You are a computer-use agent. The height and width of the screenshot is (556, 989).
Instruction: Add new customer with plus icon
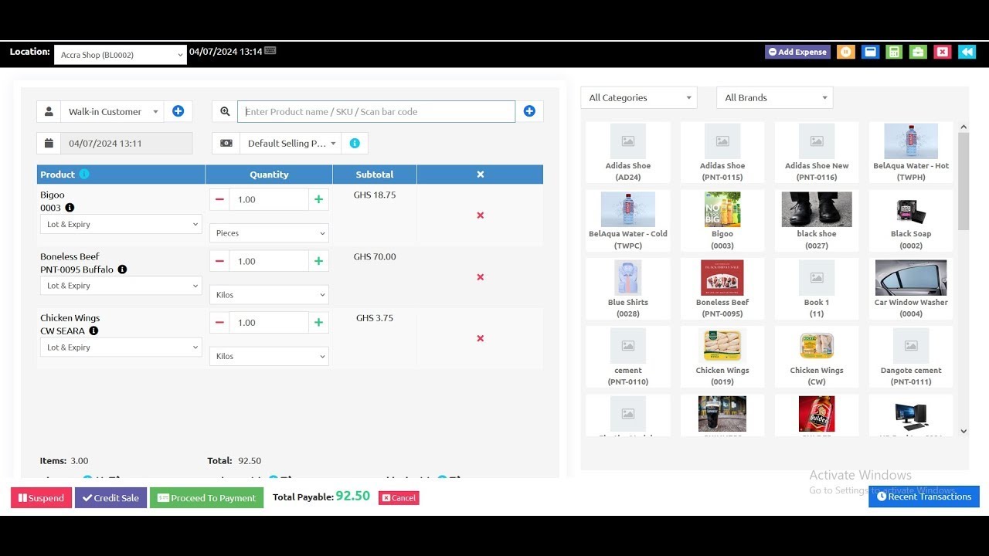178,111
